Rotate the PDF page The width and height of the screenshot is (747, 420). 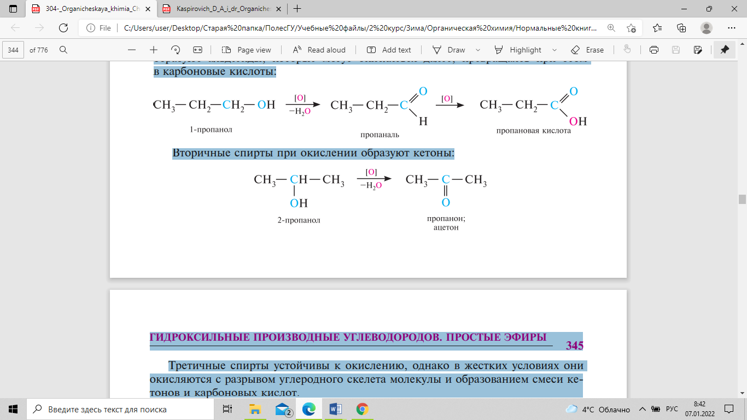click(176, 50)
